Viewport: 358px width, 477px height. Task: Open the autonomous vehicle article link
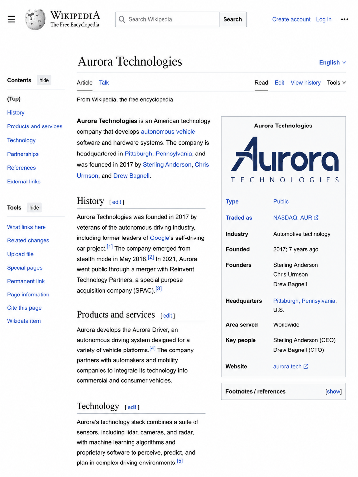coord(168,132)
